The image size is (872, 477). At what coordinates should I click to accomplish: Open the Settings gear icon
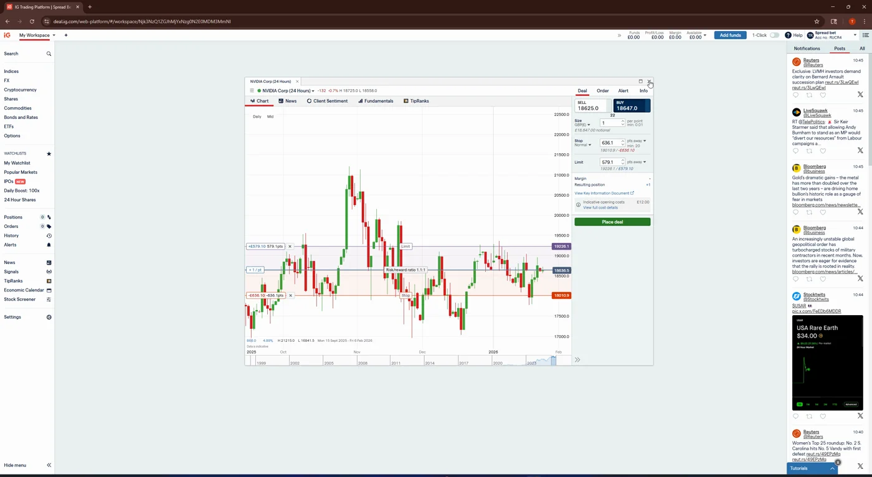[49, 317]
